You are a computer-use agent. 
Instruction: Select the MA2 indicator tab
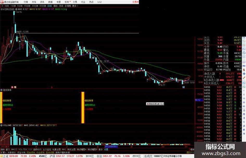tap(64, 149)
